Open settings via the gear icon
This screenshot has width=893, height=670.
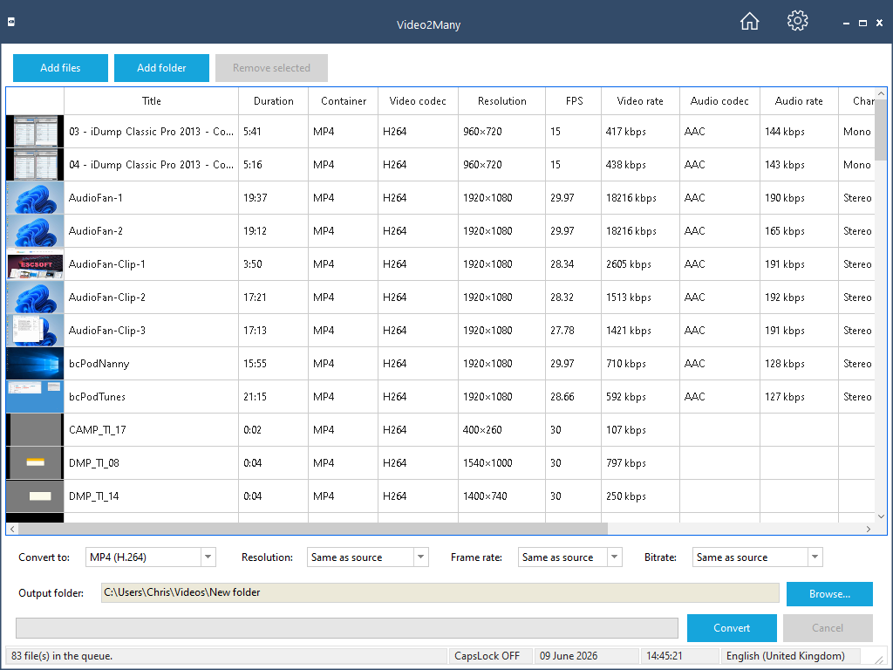(797, 21)
